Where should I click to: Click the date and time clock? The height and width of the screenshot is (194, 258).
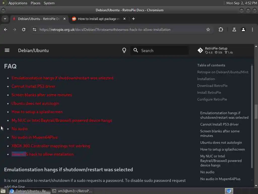coord(241,3)
